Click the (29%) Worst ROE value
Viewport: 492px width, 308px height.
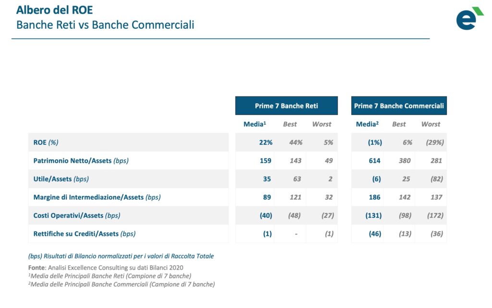coord(435,142)
